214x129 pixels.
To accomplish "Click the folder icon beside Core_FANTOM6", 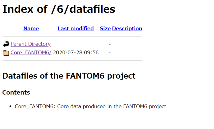I will tap(6, 53).
